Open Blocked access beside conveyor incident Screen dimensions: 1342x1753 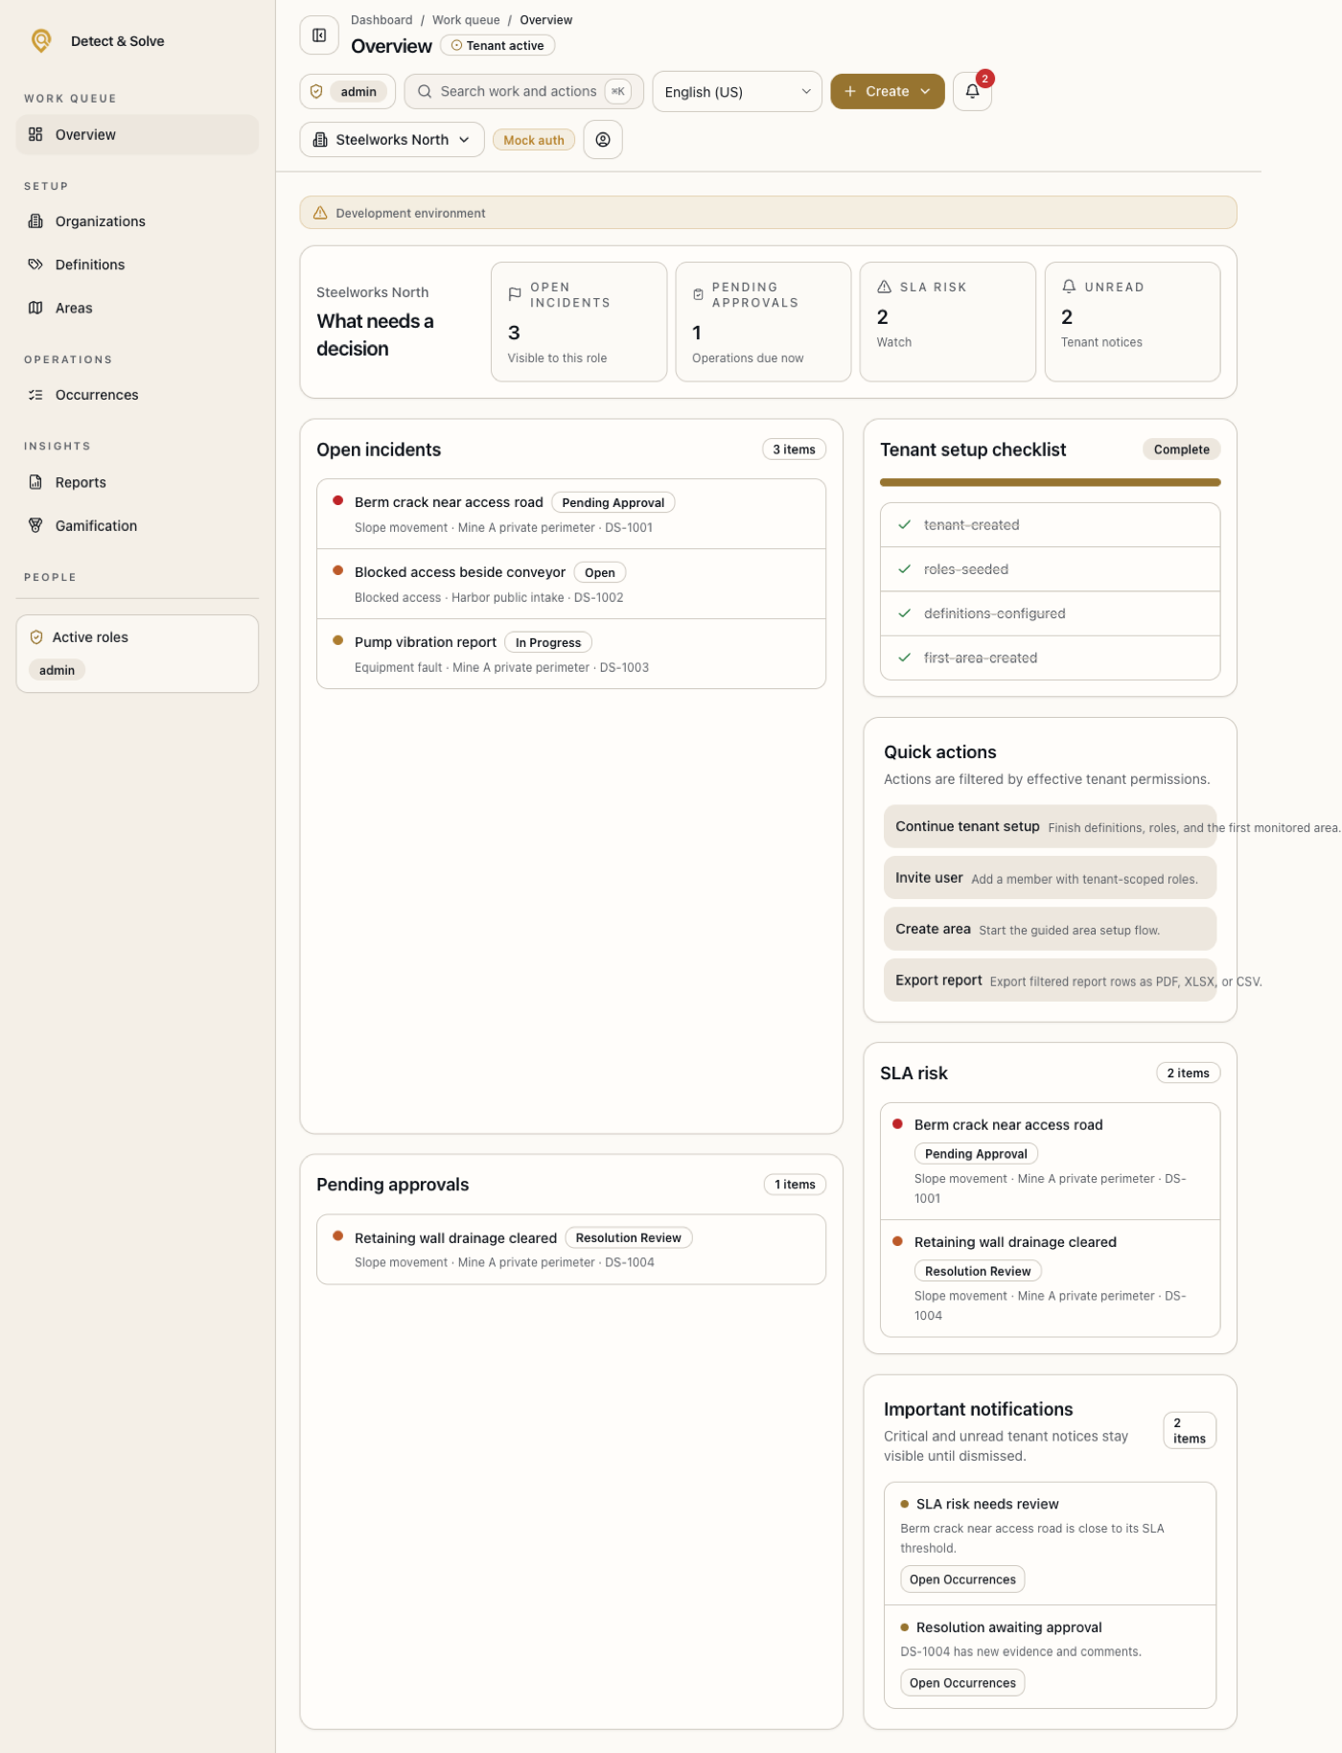(x=571, y=584)
